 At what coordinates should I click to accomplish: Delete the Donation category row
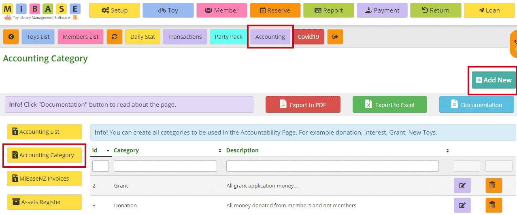point(494,205)
